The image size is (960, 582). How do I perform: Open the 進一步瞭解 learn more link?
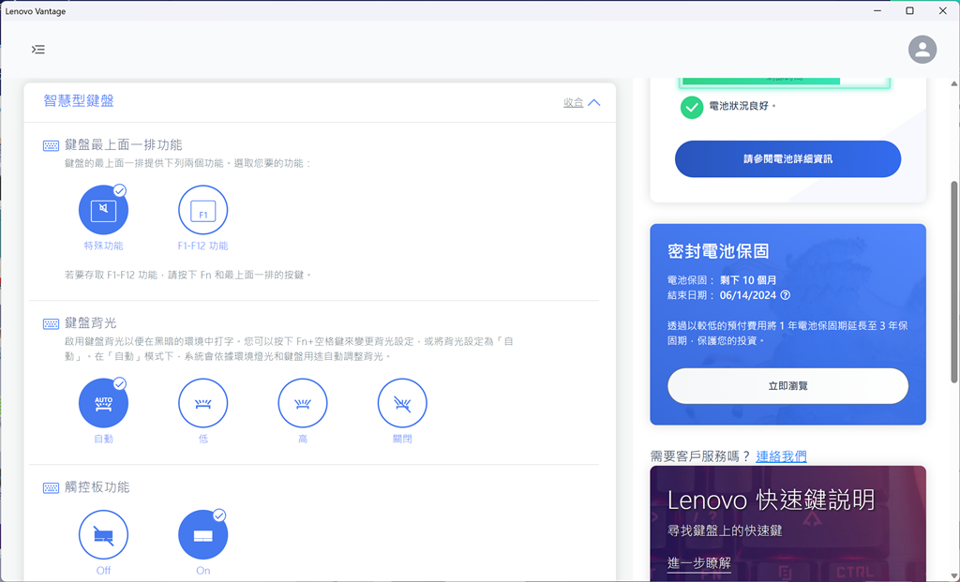click(698, 563)
